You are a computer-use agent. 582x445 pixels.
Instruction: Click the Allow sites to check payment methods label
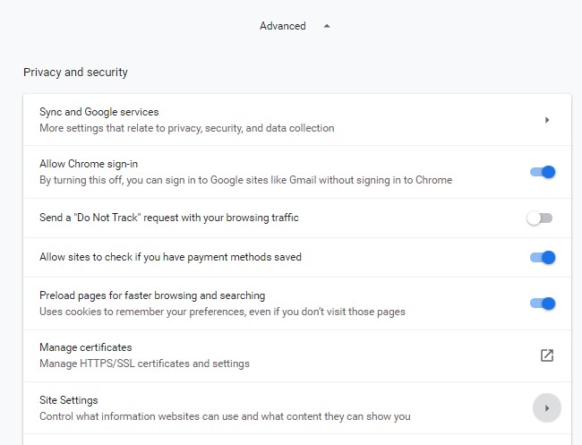click(170, 257)
